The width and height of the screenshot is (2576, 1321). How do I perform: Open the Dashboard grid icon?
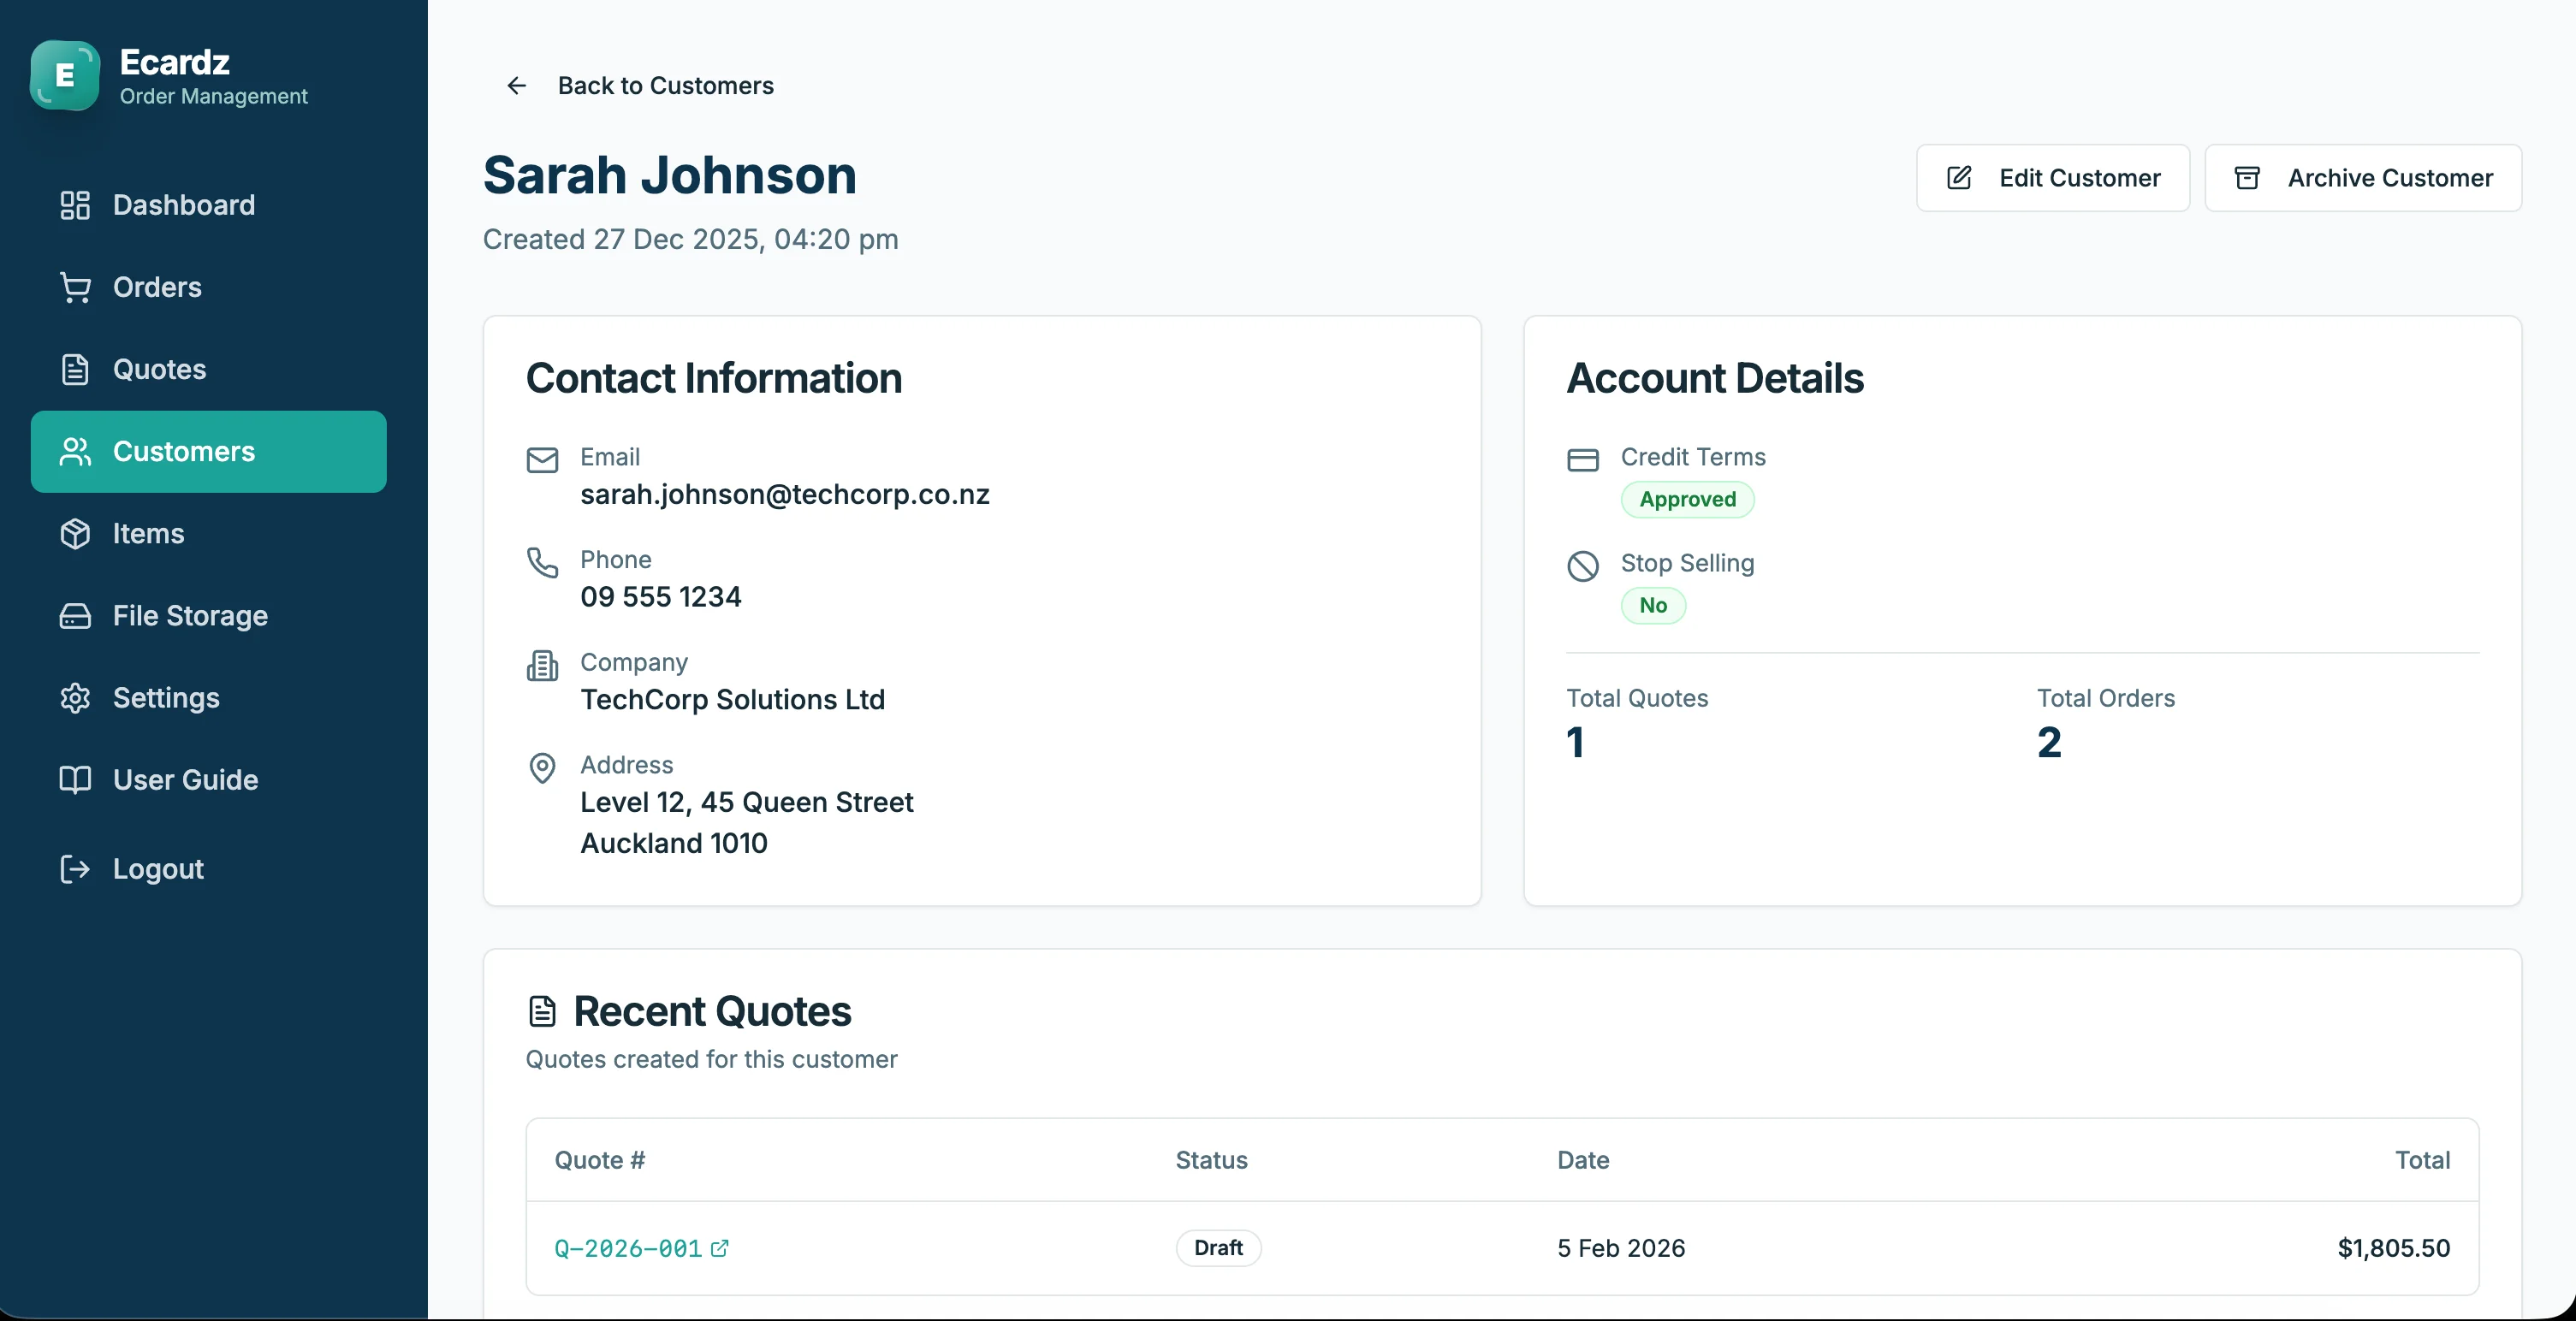(x=75, y=205)
